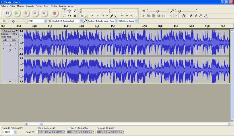Screen dimensions: 234x136
Task: Expand the Faixa de Áu track menu
Action: 9,31
